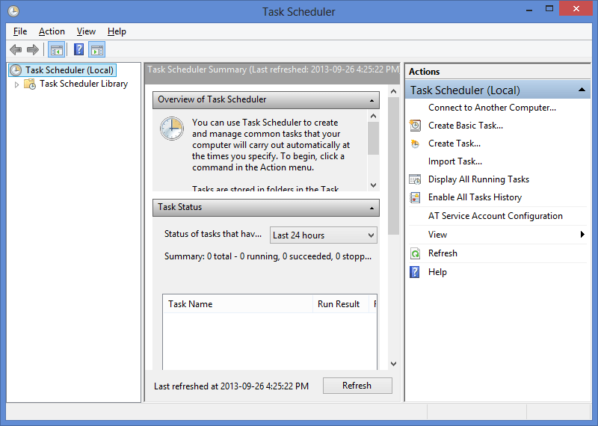Click the 'Status of tasks that hav...' label
Image resolution: width=598 pixels, height=426 pixels.
213,234
